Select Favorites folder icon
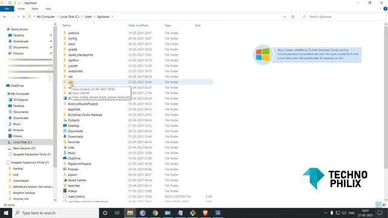This screenshot has height=218, width=388. pos(65,142)
